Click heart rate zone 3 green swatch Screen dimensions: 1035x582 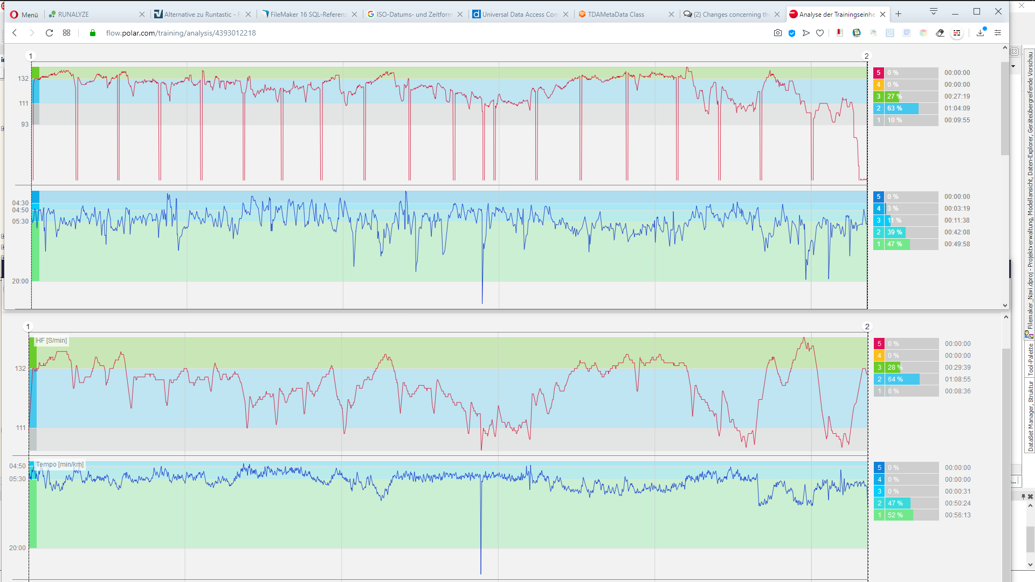879,96
